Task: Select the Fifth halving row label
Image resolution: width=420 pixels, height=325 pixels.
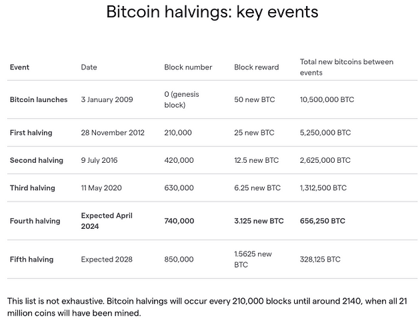Action: pos(31,259)
